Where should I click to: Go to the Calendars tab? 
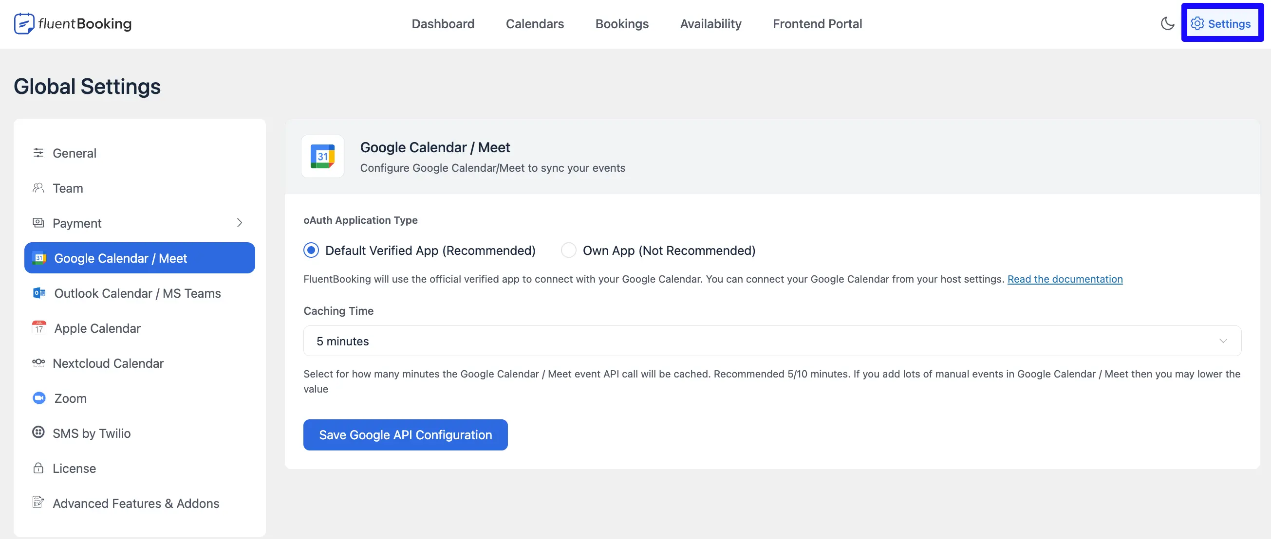535,24
